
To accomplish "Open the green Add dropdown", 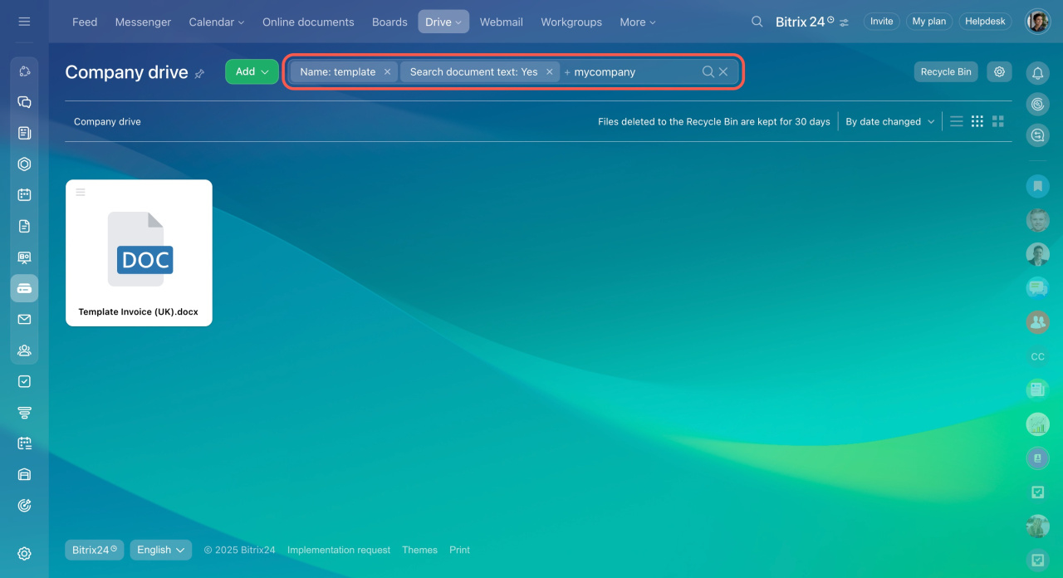I will pyautogui.click(x=252, y=72).
